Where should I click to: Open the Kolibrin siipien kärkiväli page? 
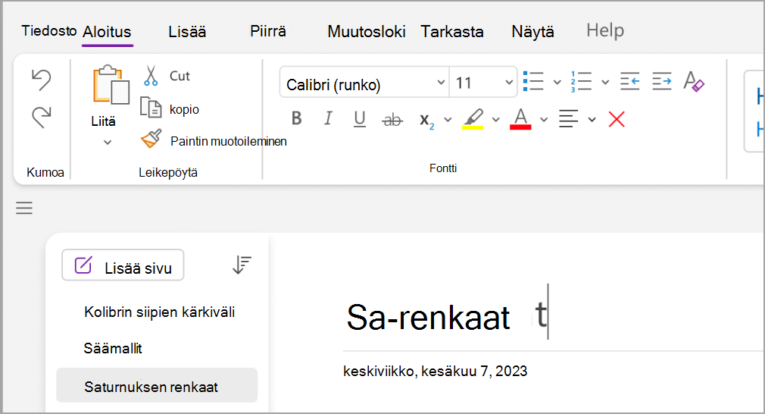click(160, 312)
